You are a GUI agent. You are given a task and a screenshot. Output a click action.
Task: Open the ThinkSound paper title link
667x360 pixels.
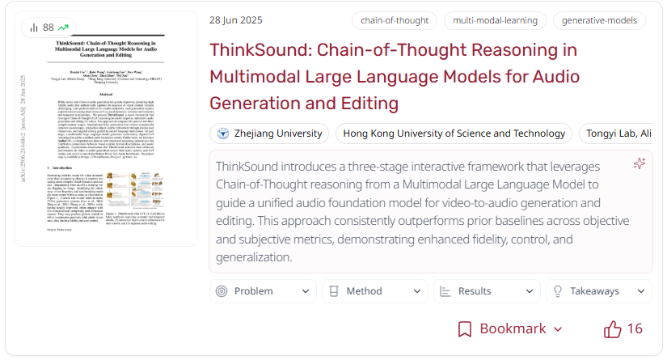393,76
